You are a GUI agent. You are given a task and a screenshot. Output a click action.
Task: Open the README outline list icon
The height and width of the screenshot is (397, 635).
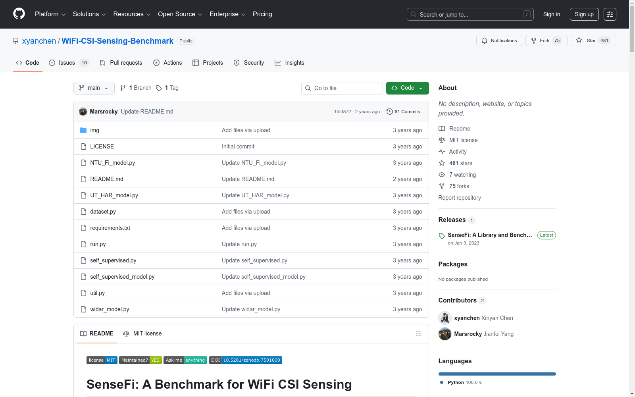[x=418, y=334]
